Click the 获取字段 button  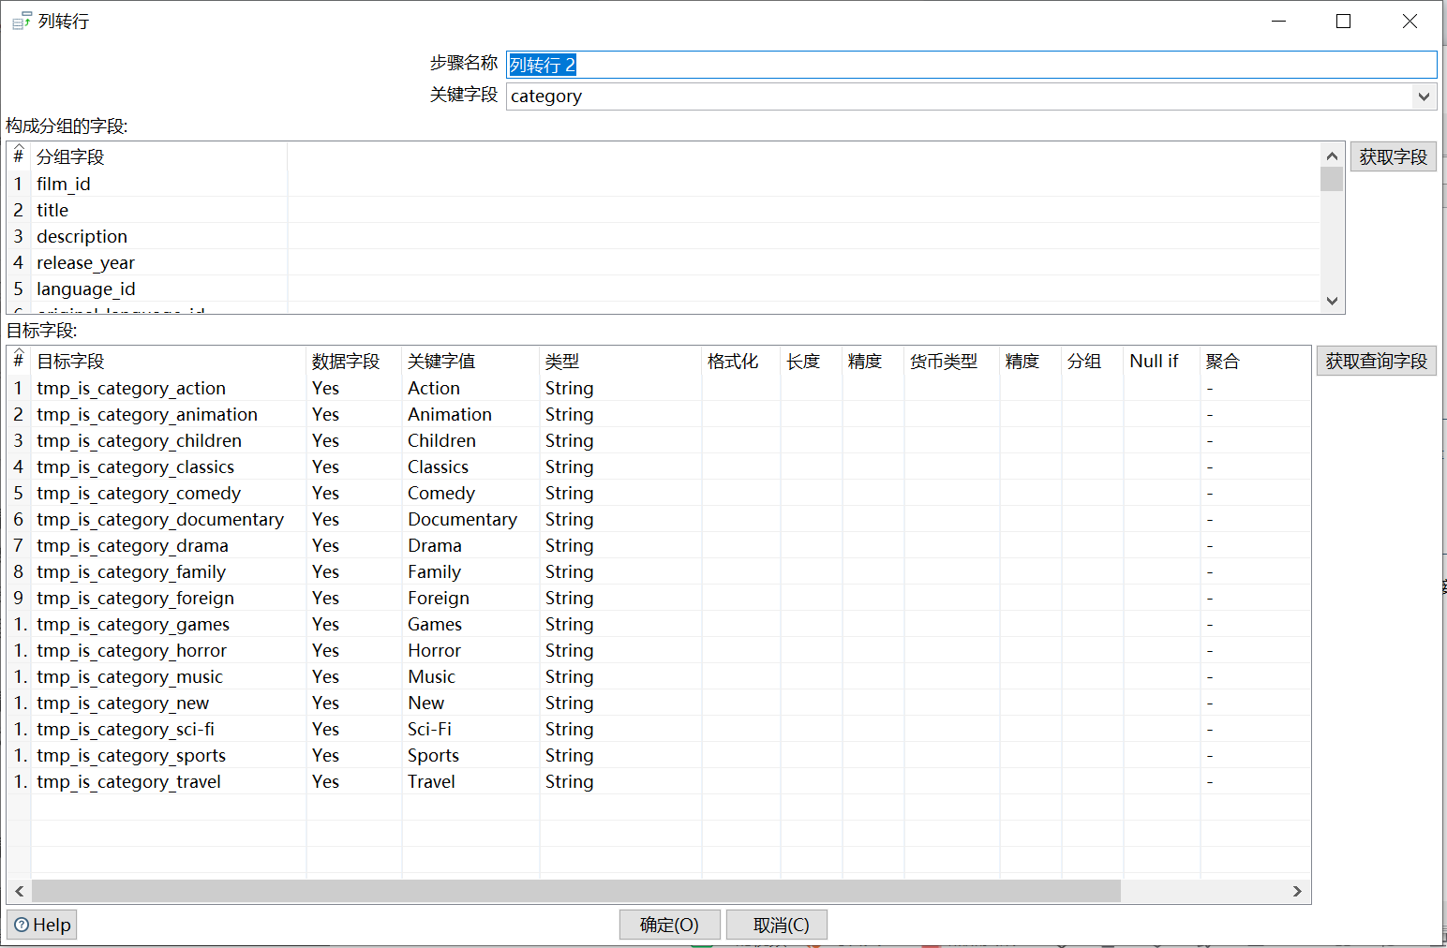[1393, 156]
